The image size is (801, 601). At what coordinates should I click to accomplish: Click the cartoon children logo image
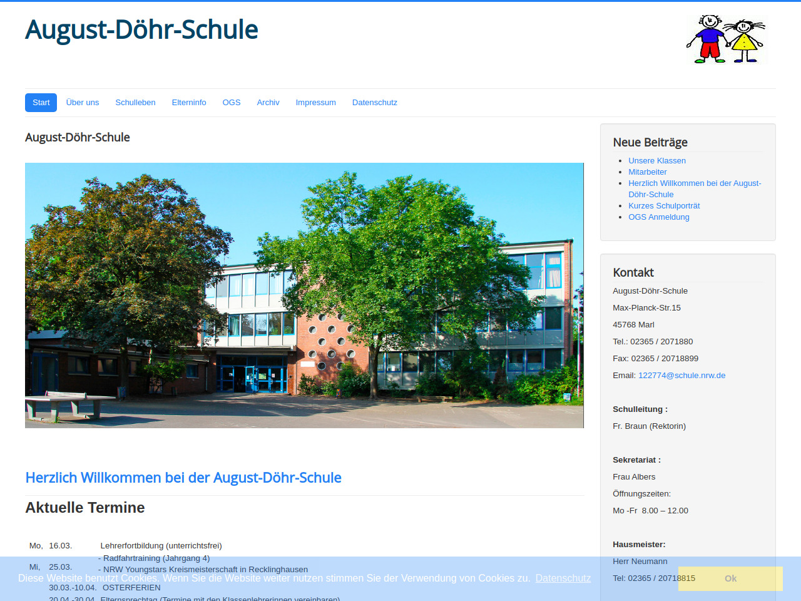[726, 39]
